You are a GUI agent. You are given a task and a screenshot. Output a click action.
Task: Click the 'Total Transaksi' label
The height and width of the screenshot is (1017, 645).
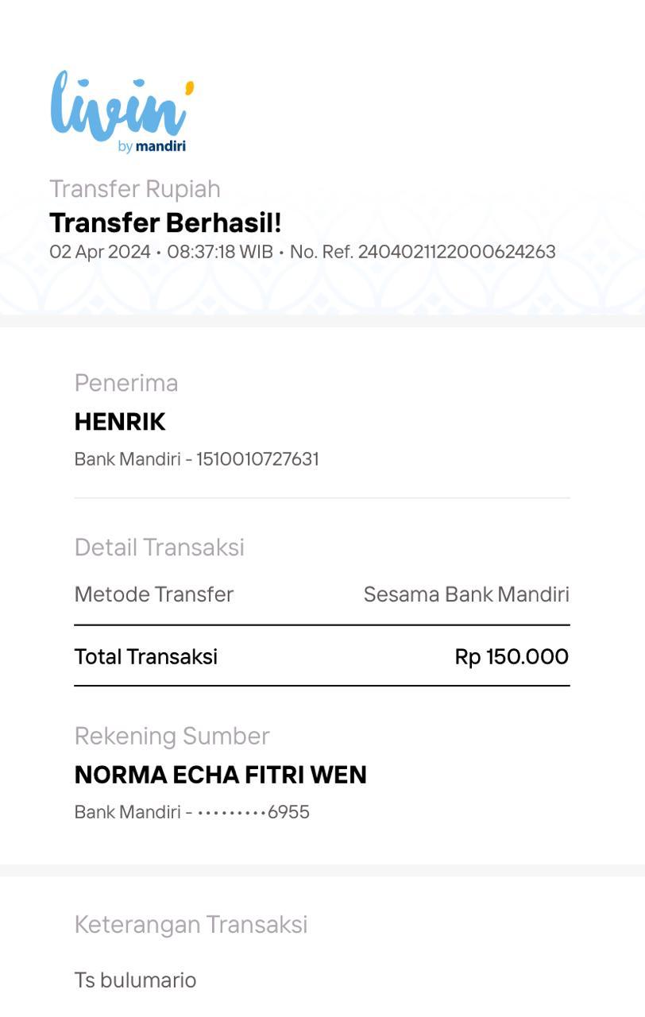(146, 656)
